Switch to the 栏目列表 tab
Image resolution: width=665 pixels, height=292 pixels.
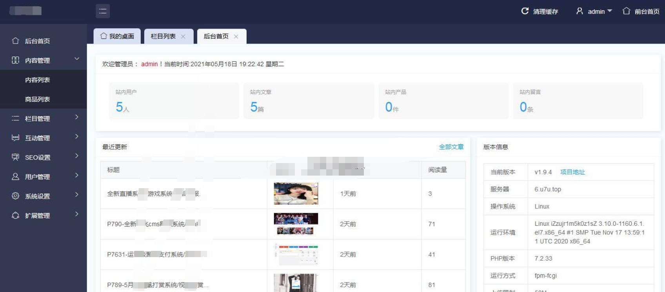pos(169,36)
